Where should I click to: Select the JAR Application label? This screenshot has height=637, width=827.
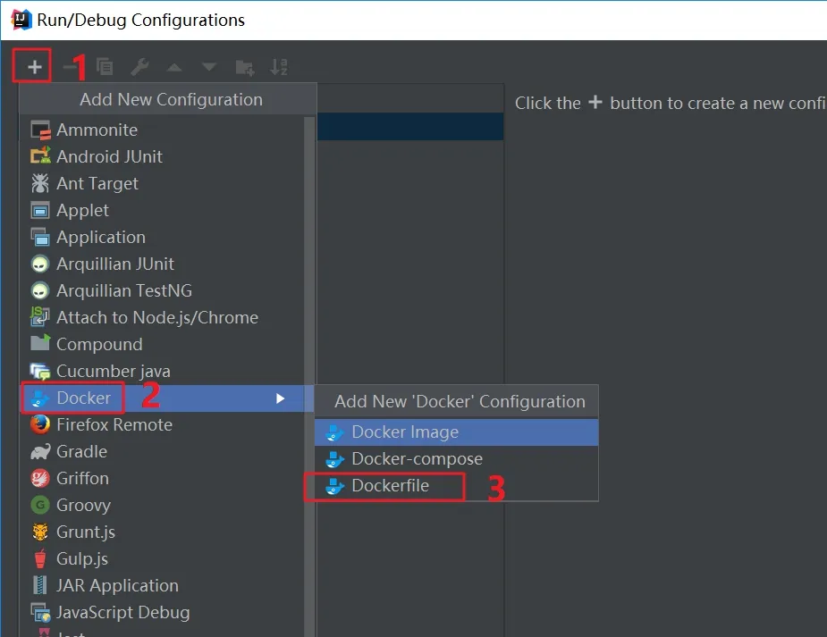point(118,586)
